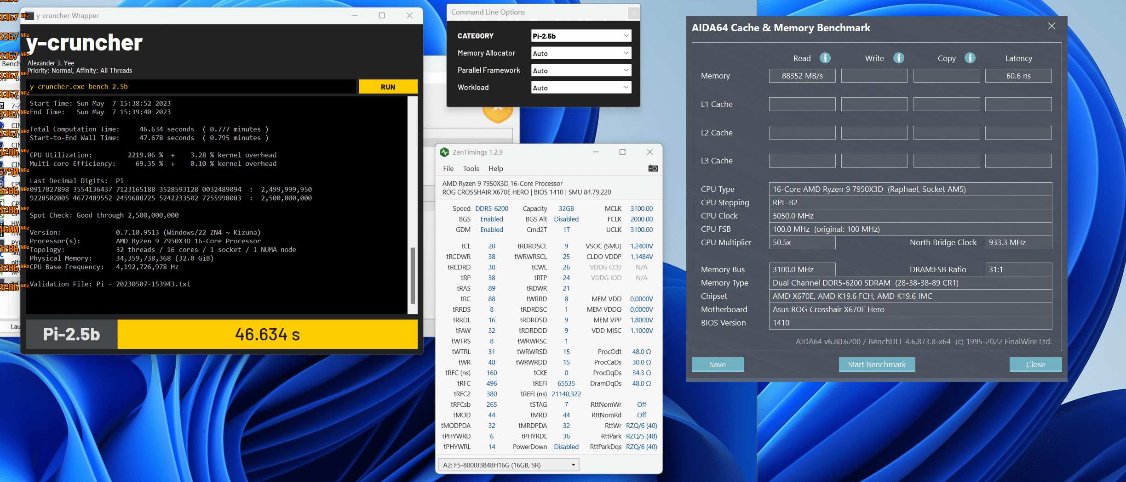Screen dimensions: 1126x482
Task: Open the A2: F5-8000J3848H16G module dropdown
Action: point(509,465)
